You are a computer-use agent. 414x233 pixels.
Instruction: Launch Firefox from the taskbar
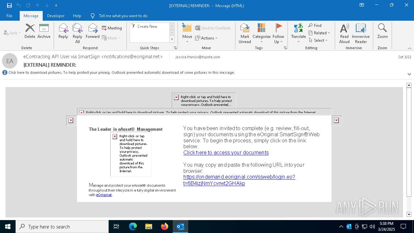pyautogui.click(x=165, y=227)
